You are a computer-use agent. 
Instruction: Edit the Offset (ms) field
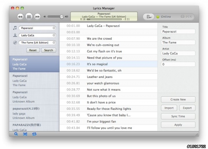178,64
